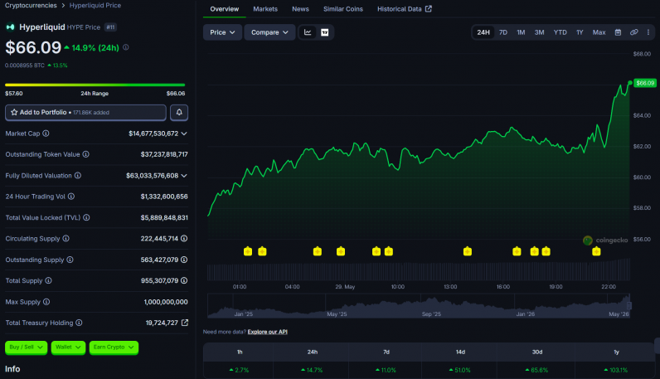Switch to line chart view
Image resolution: width=660 pixels, height=379 pixels.
[308, 32]
